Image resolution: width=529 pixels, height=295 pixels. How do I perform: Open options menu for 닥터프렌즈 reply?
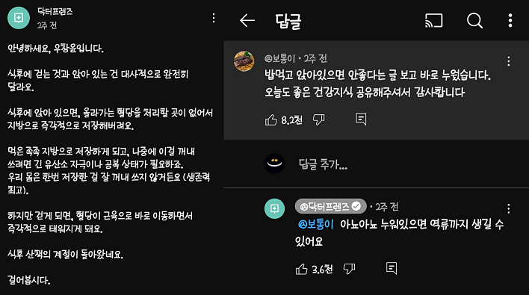[508, 208]
